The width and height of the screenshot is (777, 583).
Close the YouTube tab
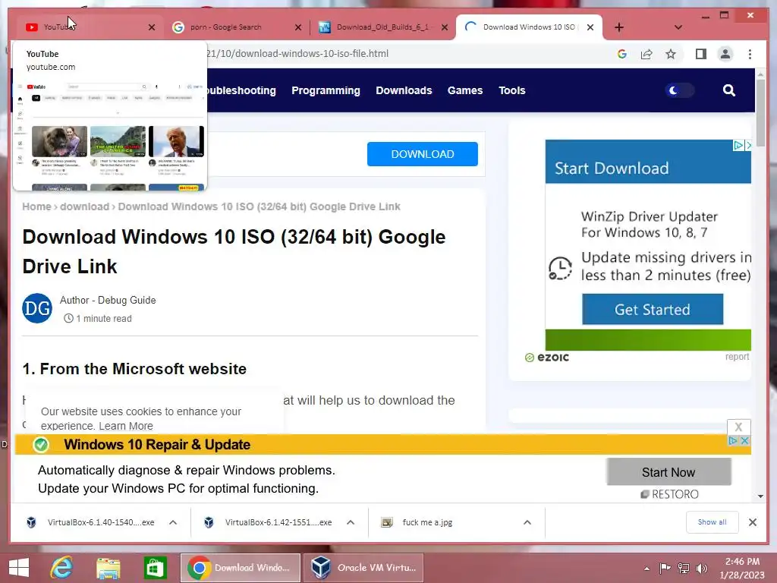pos(152,27)
